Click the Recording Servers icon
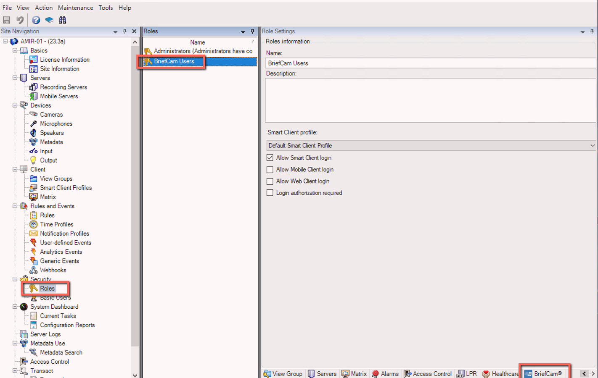 click(33, 87)
